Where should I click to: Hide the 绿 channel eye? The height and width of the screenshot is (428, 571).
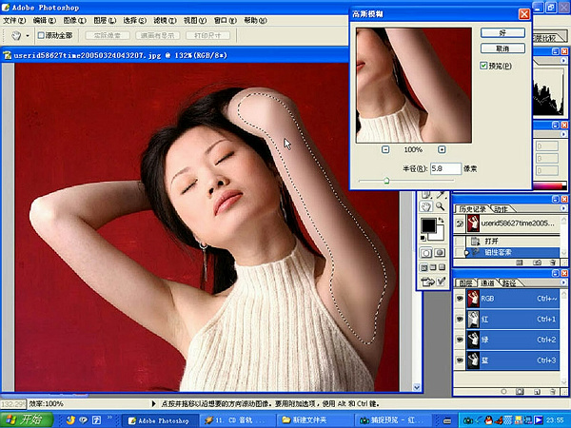click(x=460, y=340)
